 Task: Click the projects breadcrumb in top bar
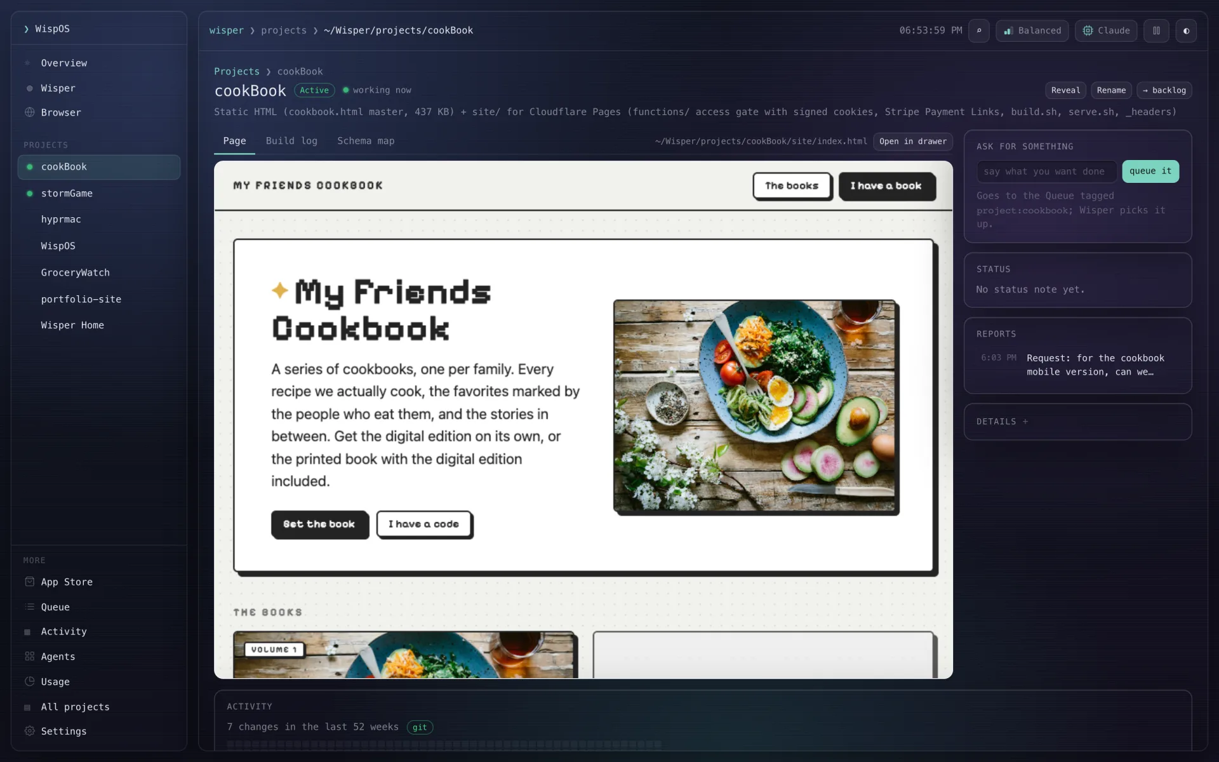pos(284,30)
